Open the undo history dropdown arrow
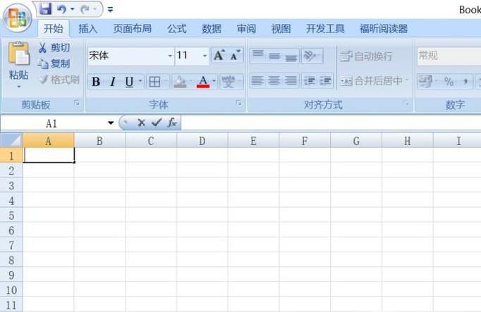Viewport: 481px width, 312px height. [73, 9]
